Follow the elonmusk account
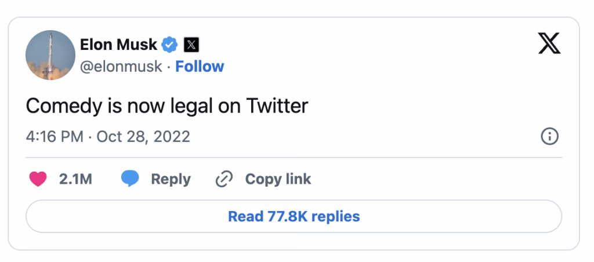Viewport: 594px width, 262px height. [200, 67]
